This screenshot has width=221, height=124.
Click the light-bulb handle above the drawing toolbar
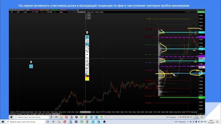87,33
